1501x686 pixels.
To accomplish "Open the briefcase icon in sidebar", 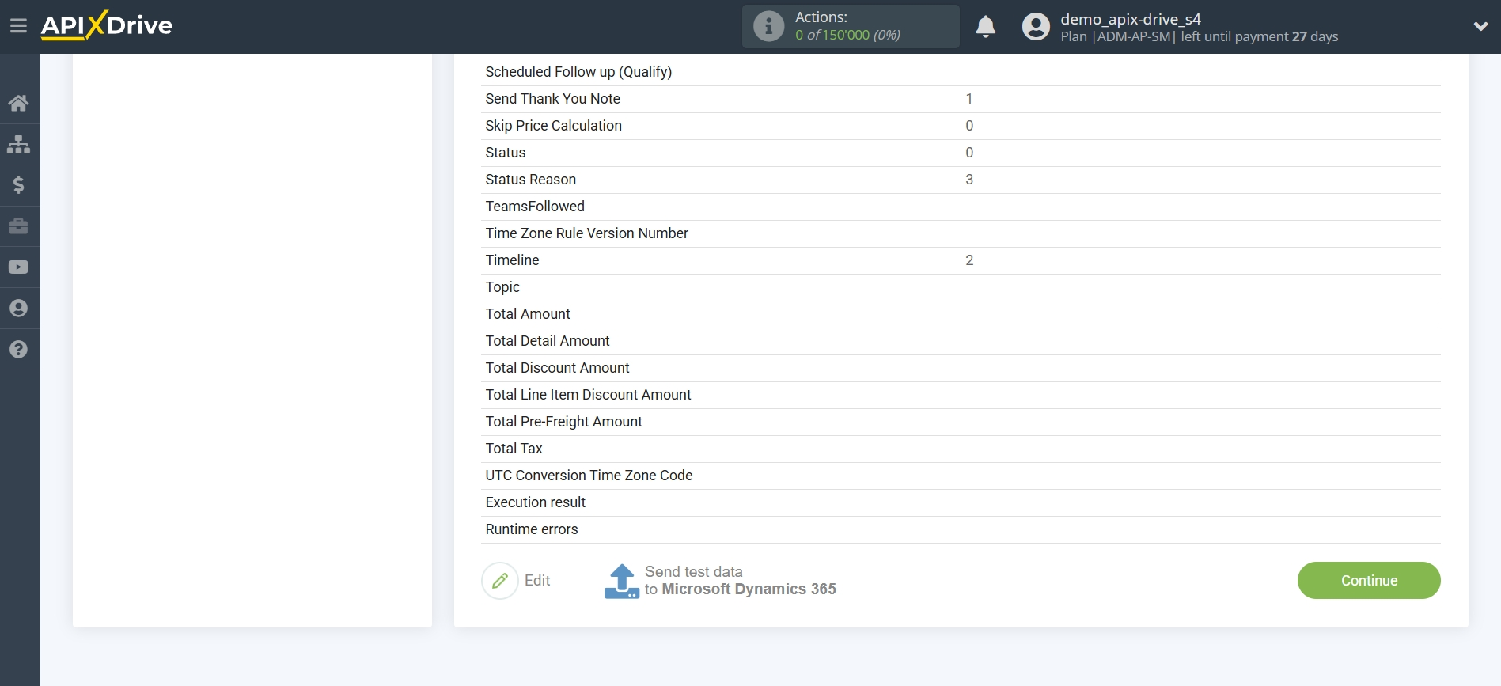I will 18,226.
